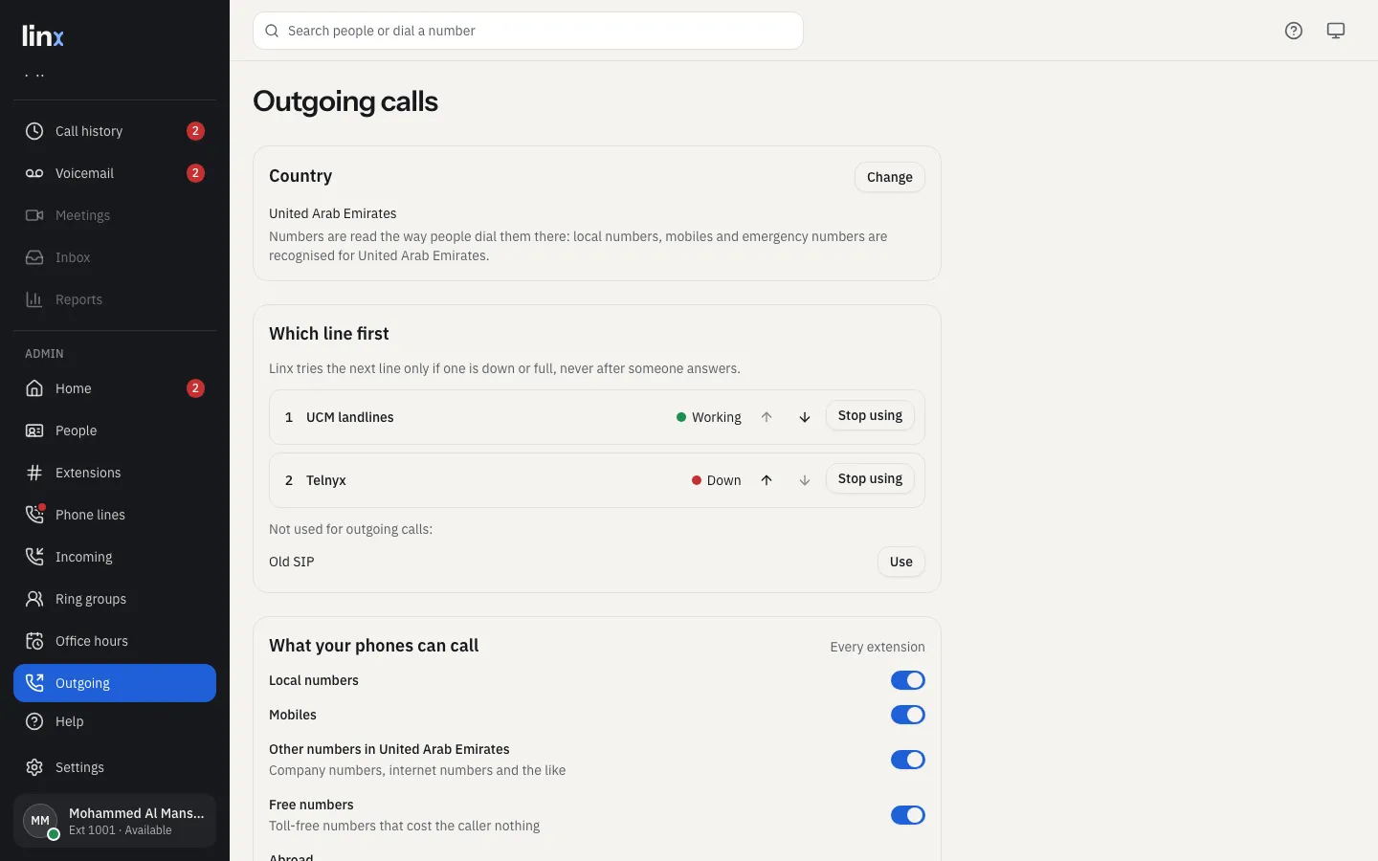The image size is (1378, 861).
Task: Click the Outgoing calls page heading
Action: [x=345, y=101]
